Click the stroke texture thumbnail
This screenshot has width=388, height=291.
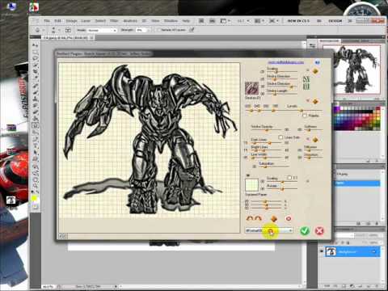[251, 88]
